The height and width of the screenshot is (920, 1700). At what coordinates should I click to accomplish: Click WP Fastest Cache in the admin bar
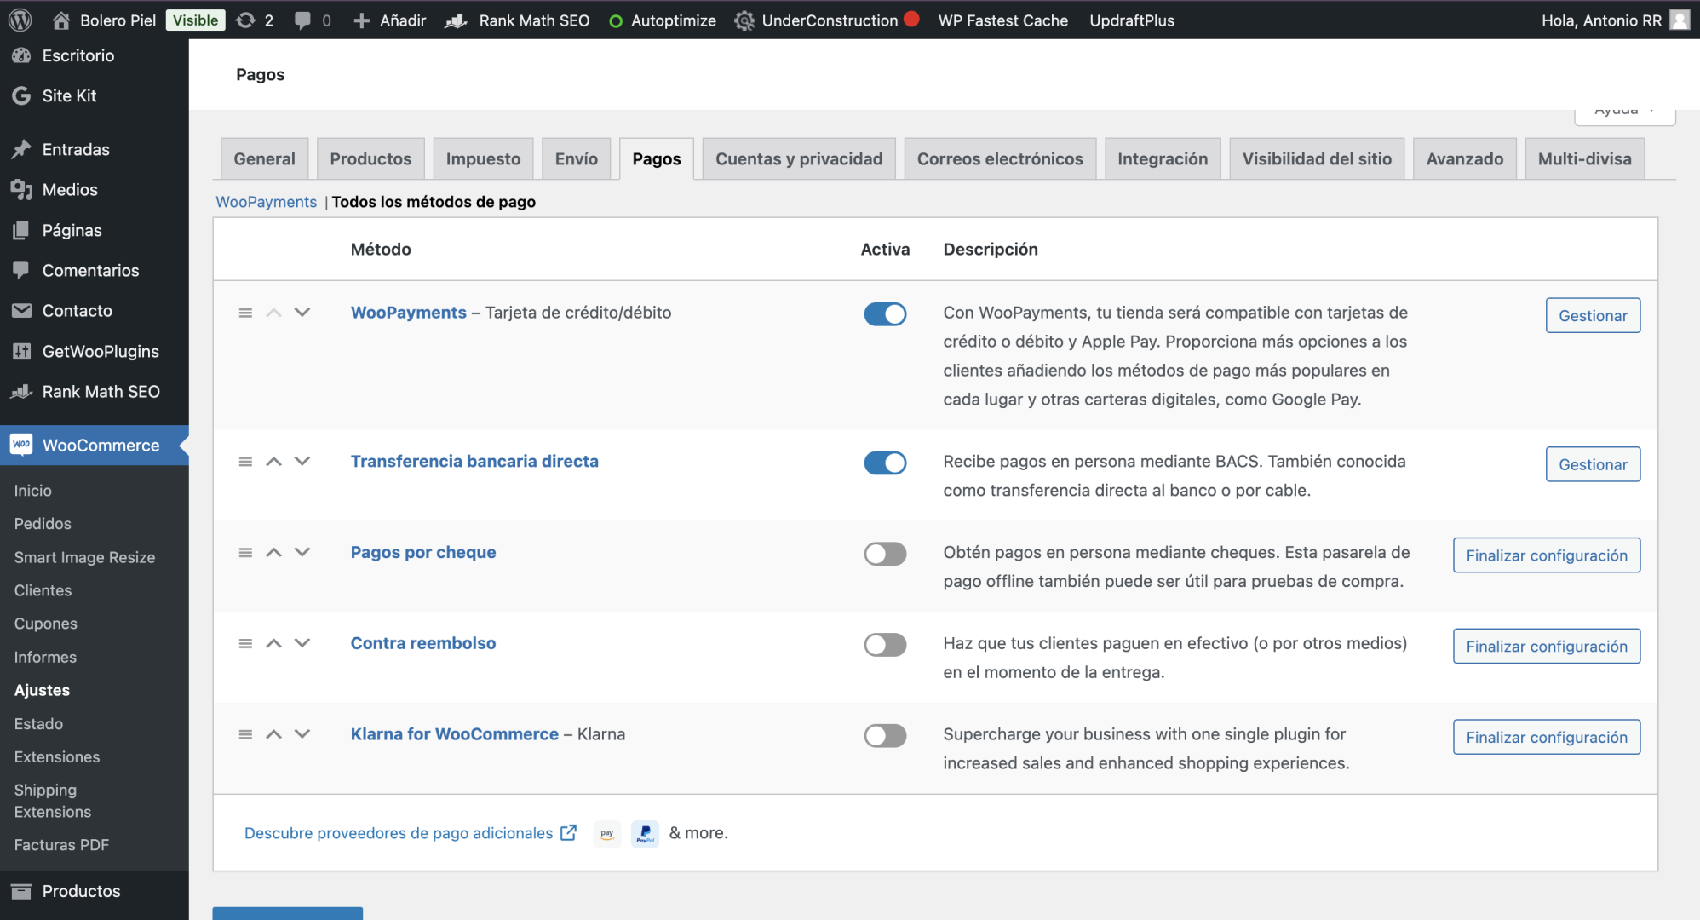[x=1002, y=20]
